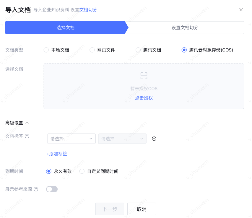Select the 网页文件 document type

tap(92, 50)
